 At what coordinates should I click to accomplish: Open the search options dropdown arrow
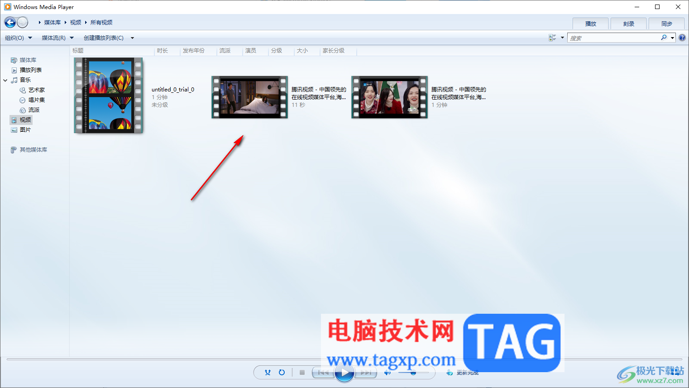click(x=673, y=38)
